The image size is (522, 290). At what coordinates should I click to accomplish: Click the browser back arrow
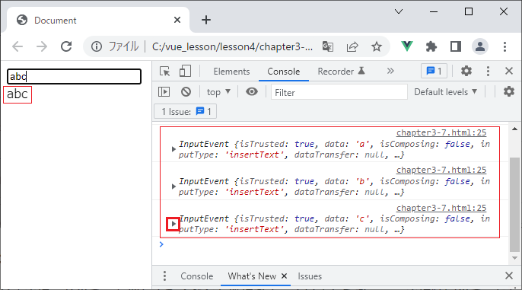18,46
